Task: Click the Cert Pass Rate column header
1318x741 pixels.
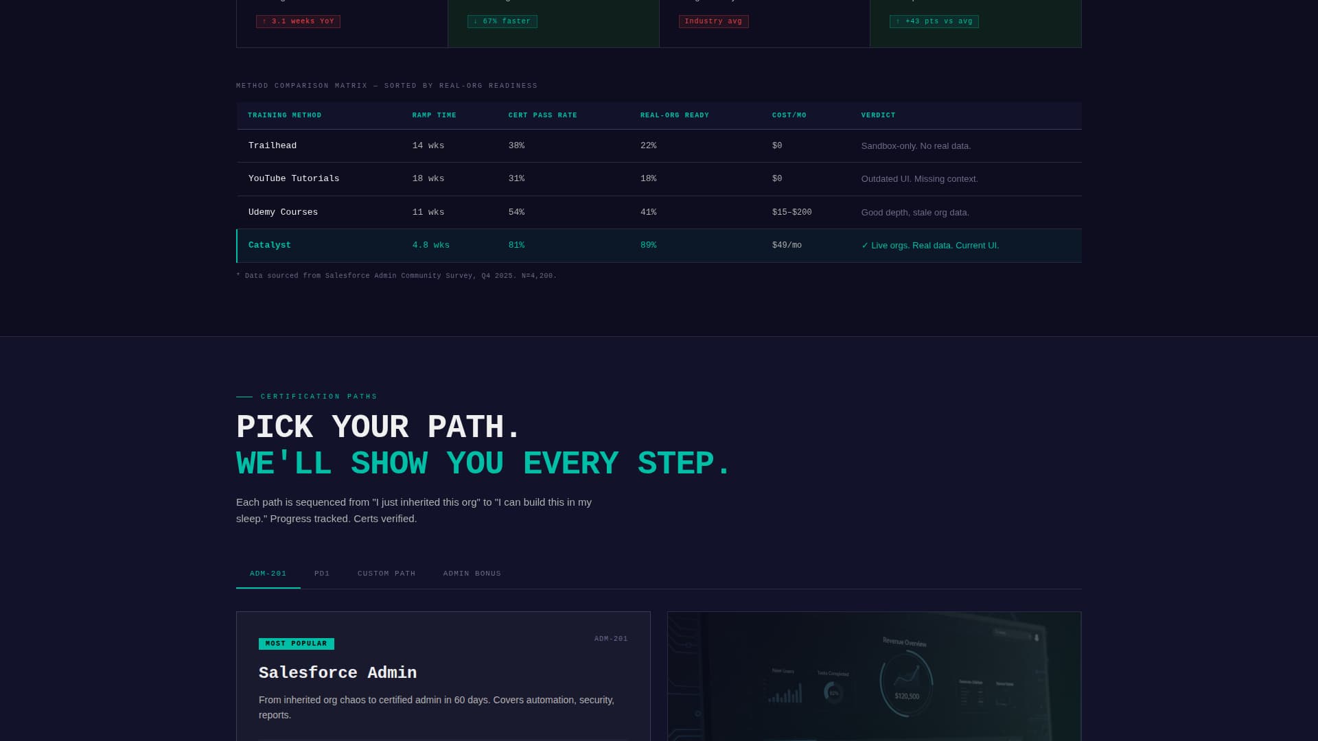Action: point(543,115)
